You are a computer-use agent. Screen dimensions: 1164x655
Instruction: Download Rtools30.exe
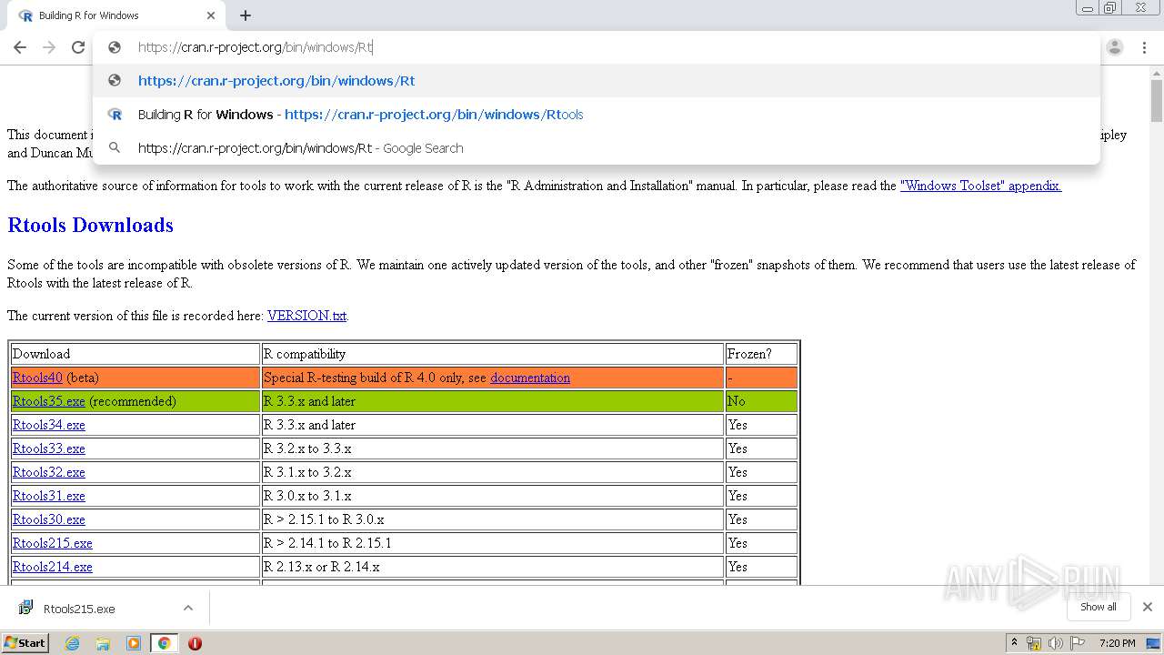click(49, 519)
